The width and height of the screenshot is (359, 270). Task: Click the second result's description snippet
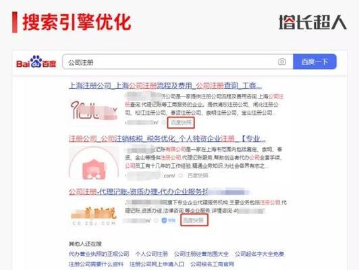point(204,158)
